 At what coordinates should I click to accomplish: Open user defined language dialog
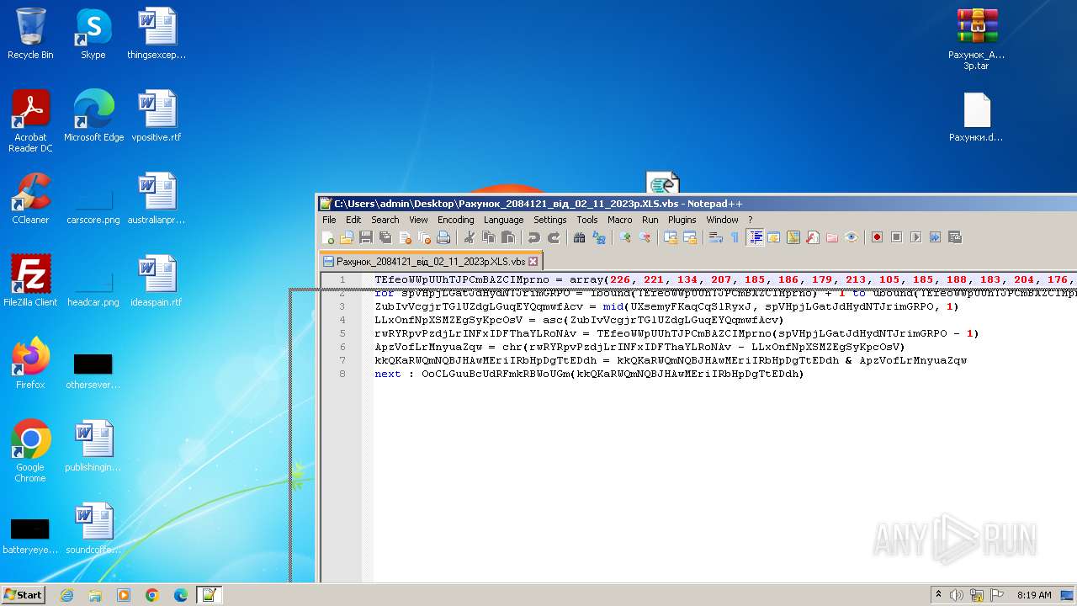pos(774,237)
